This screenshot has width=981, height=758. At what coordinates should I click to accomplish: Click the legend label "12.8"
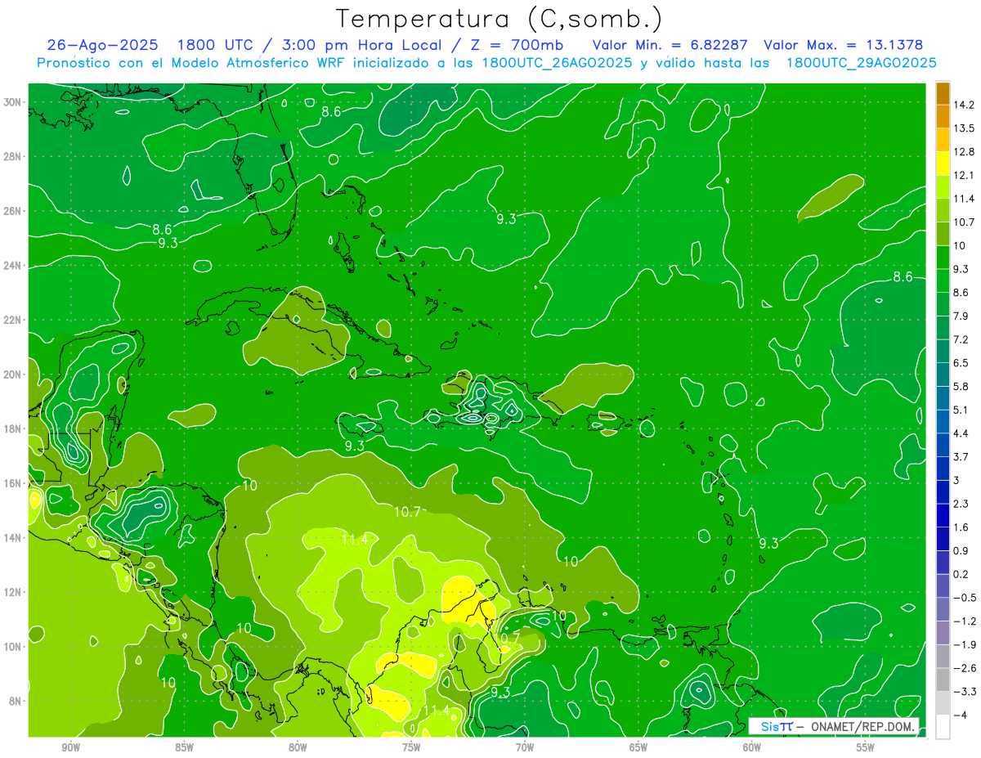(x=965, y=151)
